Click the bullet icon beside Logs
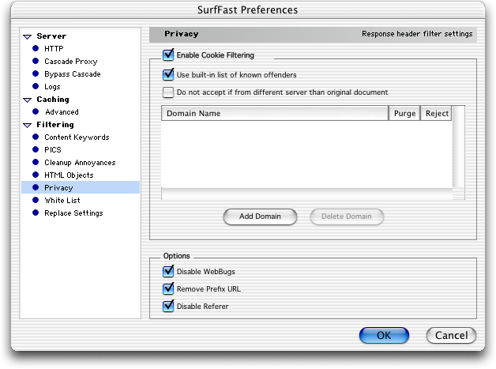496x369 pixels. 36,86
